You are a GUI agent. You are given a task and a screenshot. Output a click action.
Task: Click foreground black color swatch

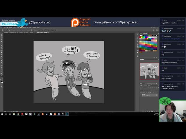pos(1,82)
